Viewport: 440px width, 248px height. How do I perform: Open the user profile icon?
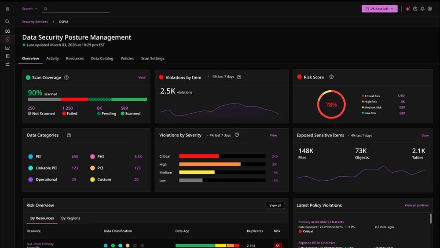tap(430, 9)
